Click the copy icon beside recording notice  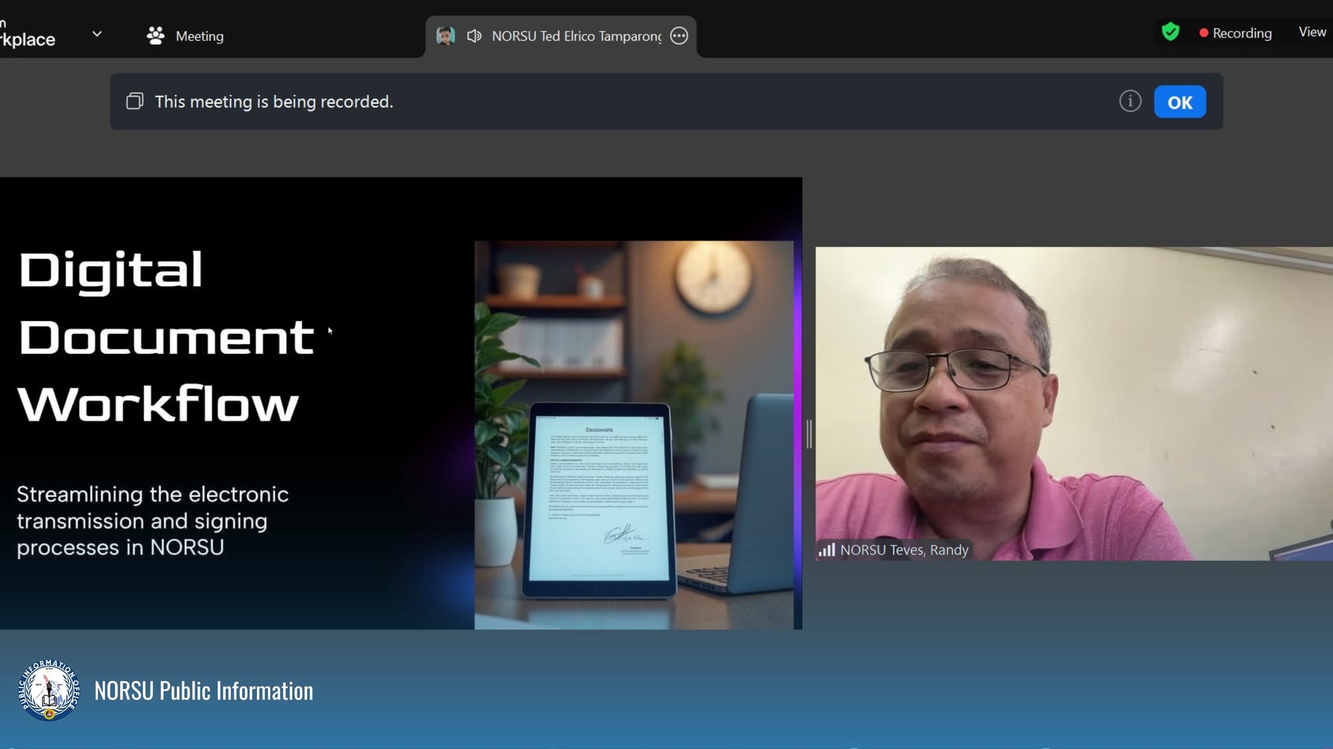tap(135, 101)
